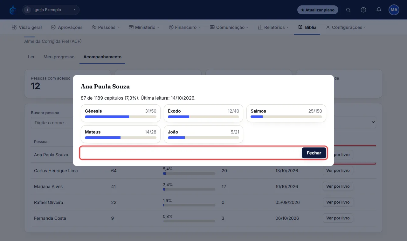Open the Aprovações page
This screenshot has height=241, width=407.
[x=67, y=27]
